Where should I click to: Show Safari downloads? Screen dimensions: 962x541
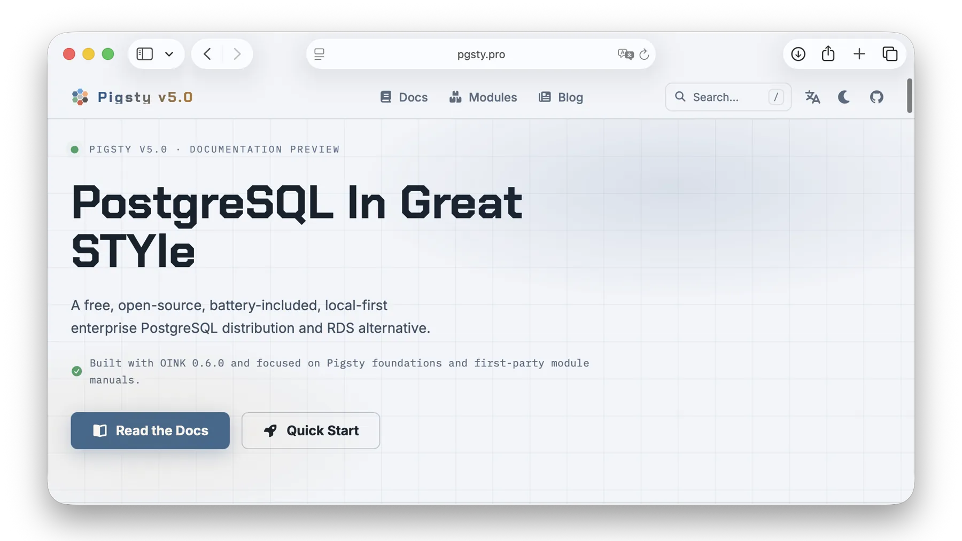click(798, 54)
